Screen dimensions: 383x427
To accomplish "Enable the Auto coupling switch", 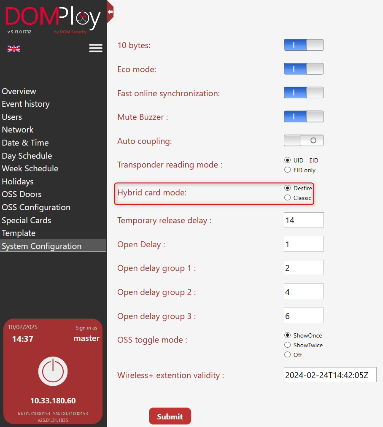I will (304, 141).
